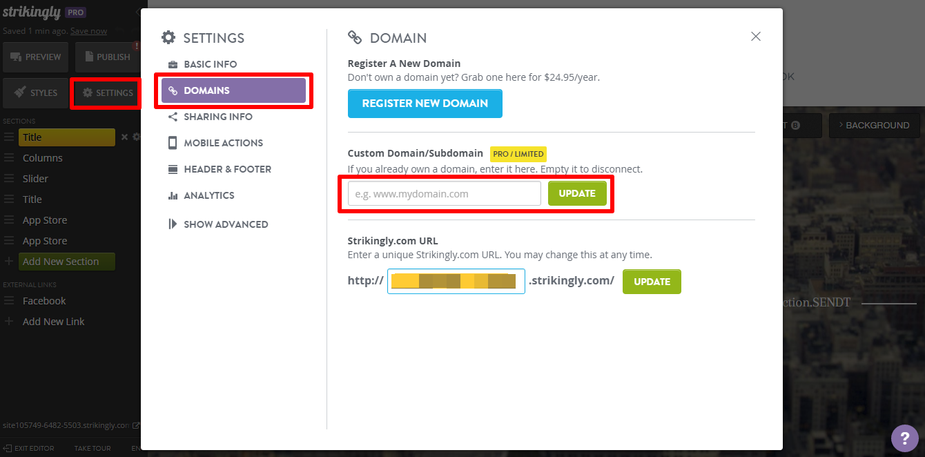This screenshot has height=457, width=925.
Task: Open the Styles panel
Action: click(35, 93)
